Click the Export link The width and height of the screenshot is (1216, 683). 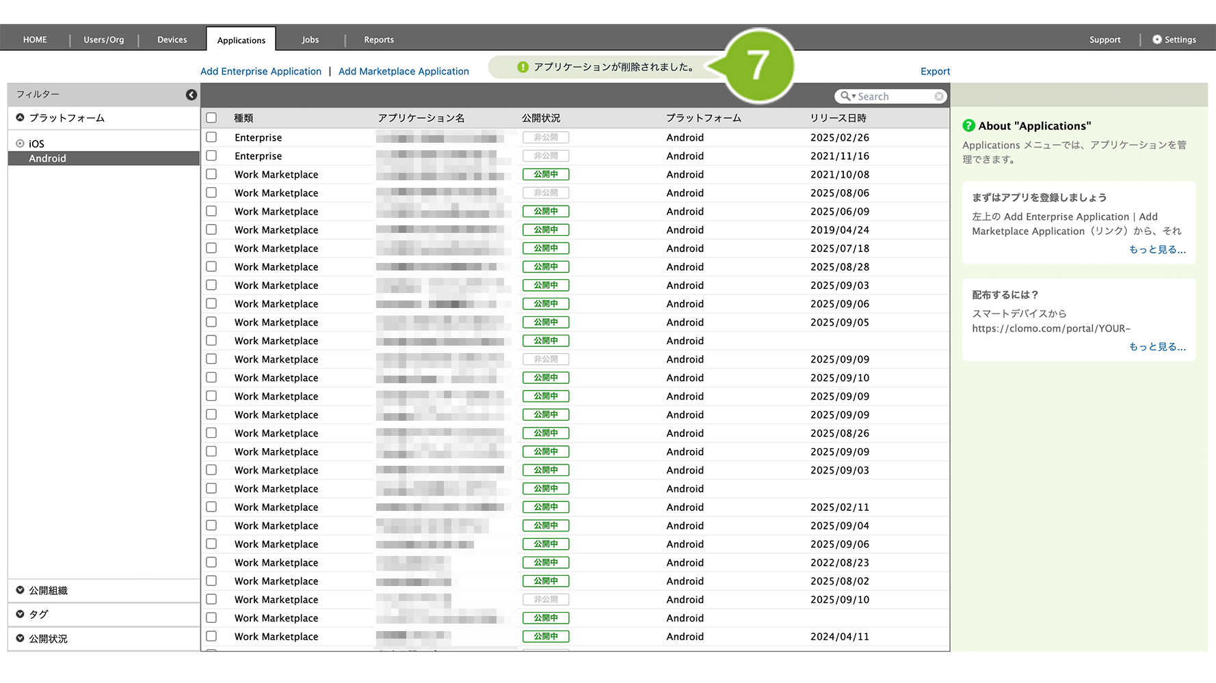[935, 71]
